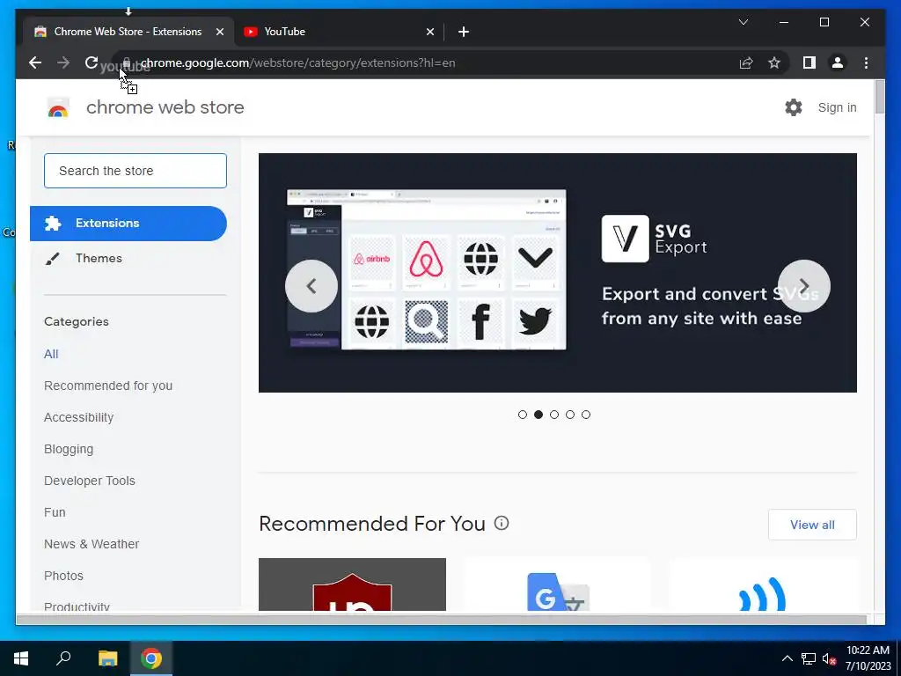Open the network tray icon
The width and height of the screenshot is (901, 676).
809,658
